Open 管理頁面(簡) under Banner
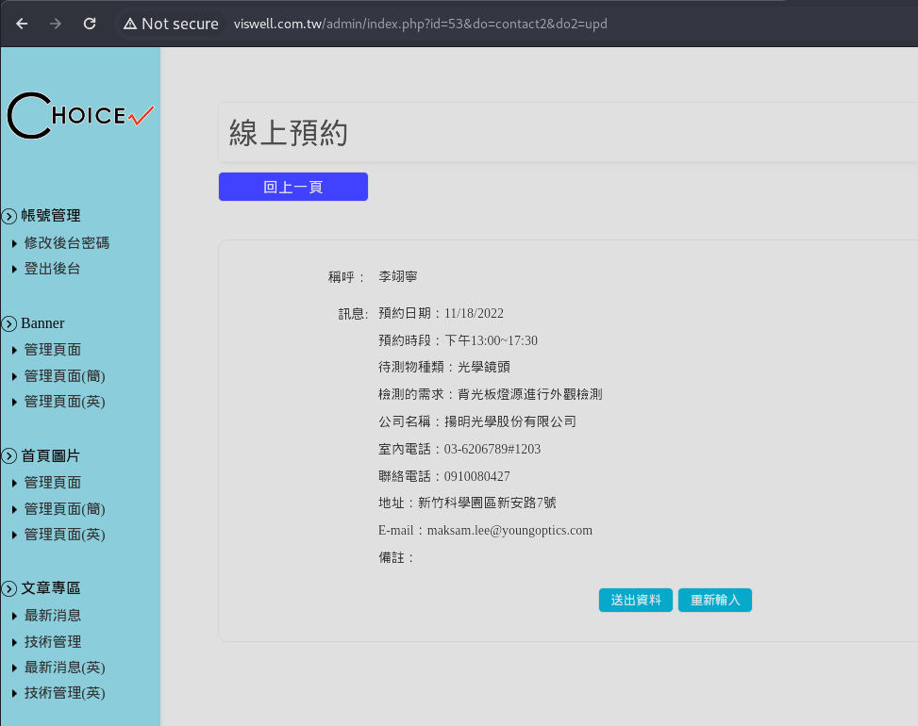The height and width of the screenshot is (726, 918). click(x=64, y=376)
